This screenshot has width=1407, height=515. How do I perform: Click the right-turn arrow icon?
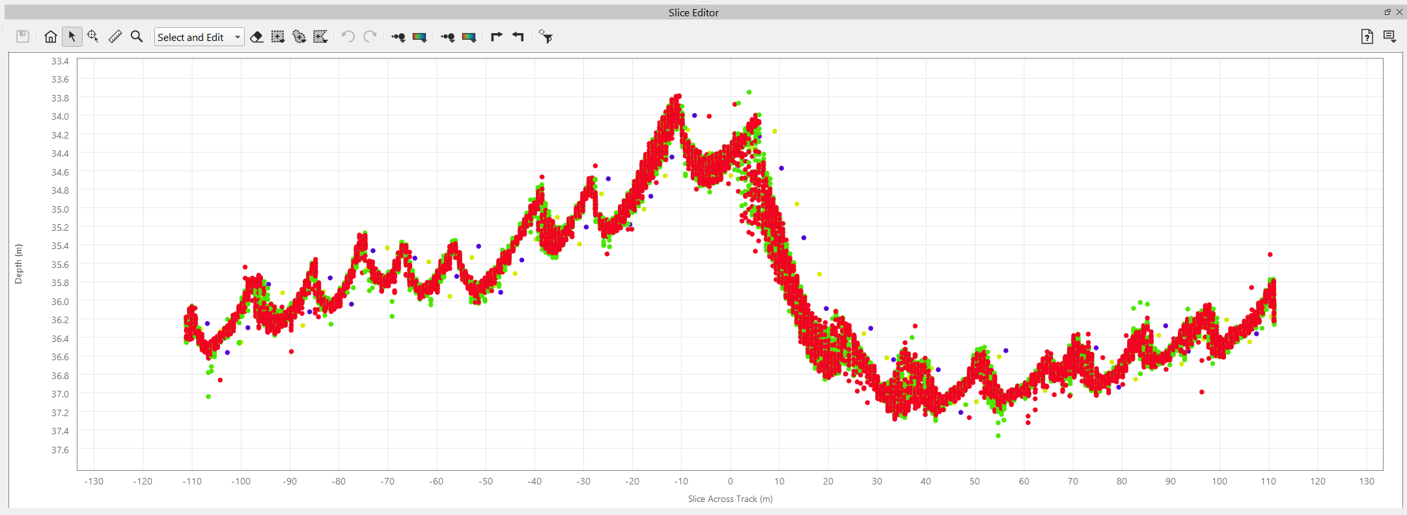pyautogui.click(x=496, y=37)
